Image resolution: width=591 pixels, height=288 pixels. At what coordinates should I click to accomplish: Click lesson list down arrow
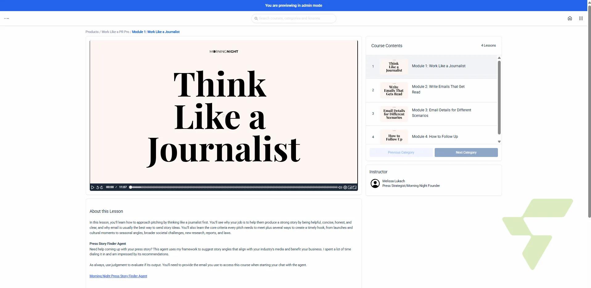point(499,142)
